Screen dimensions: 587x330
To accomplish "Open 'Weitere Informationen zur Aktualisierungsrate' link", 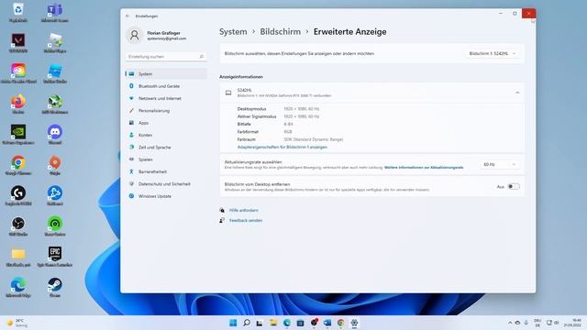I will pyautogui.click(x=424, y=168).
